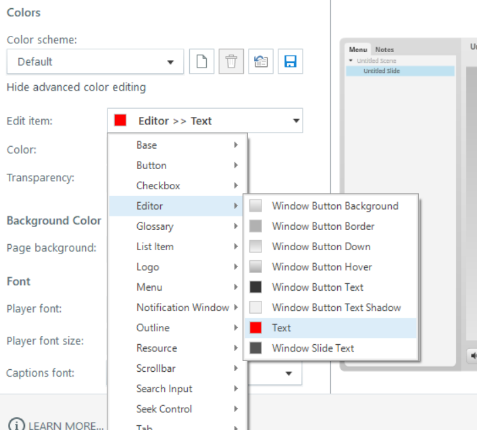This screenshot has height=430, width=477.
Task: Open the Edit item dropdown
Action: coord(205,120)
